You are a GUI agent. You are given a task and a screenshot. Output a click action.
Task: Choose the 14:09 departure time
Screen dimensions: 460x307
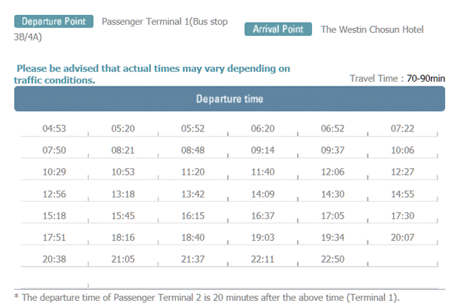coord(263,194)
